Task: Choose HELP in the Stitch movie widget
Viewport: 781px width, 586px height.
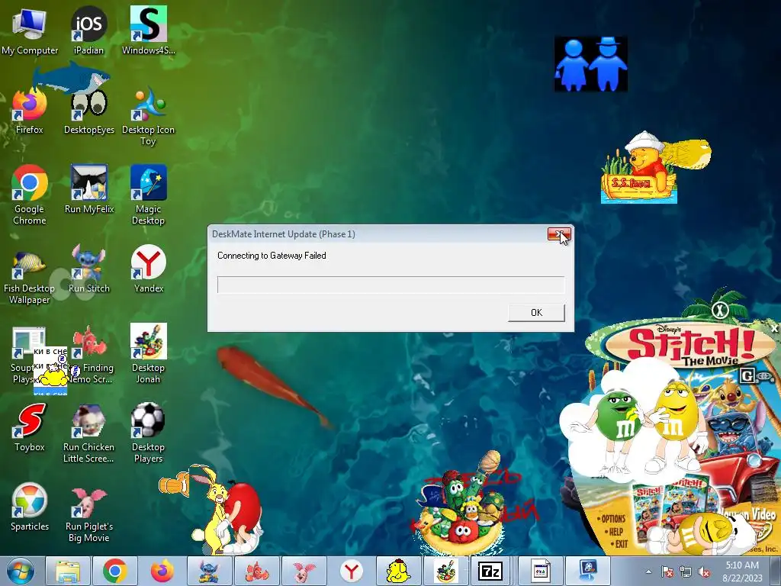Action: (x=615, y=532)
